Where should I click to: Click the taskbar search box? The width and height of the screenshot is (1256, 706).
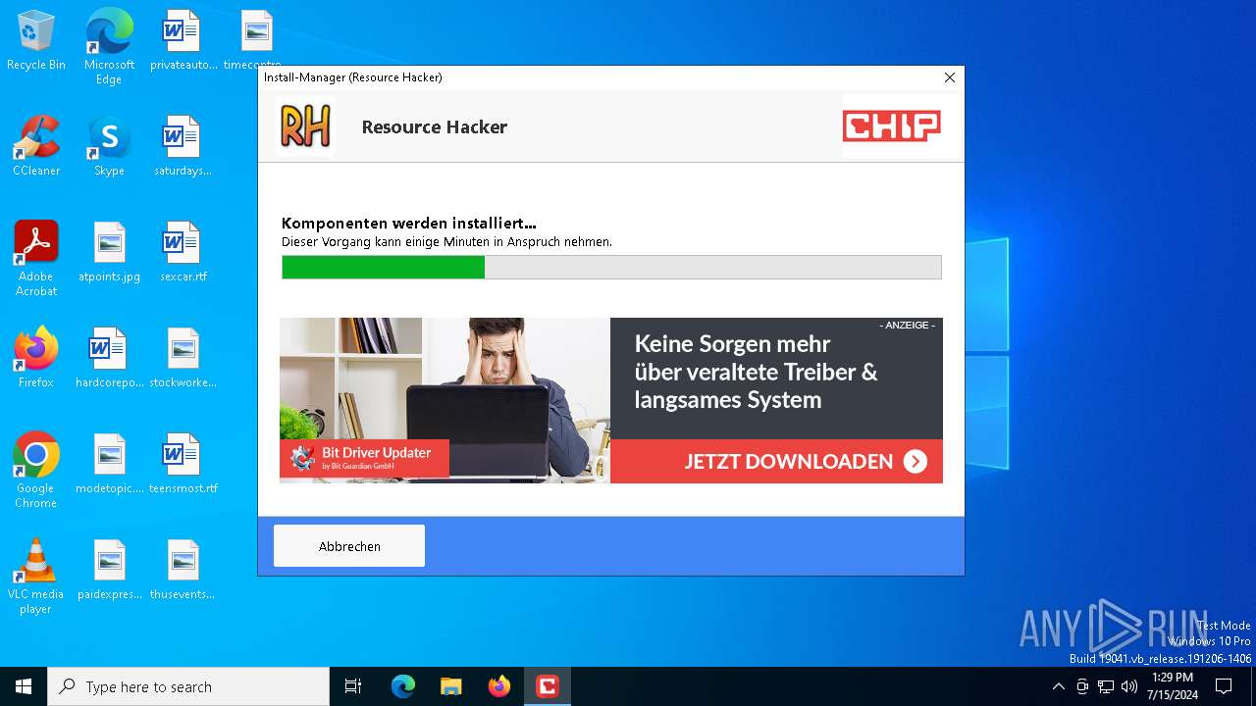(188, 686)
